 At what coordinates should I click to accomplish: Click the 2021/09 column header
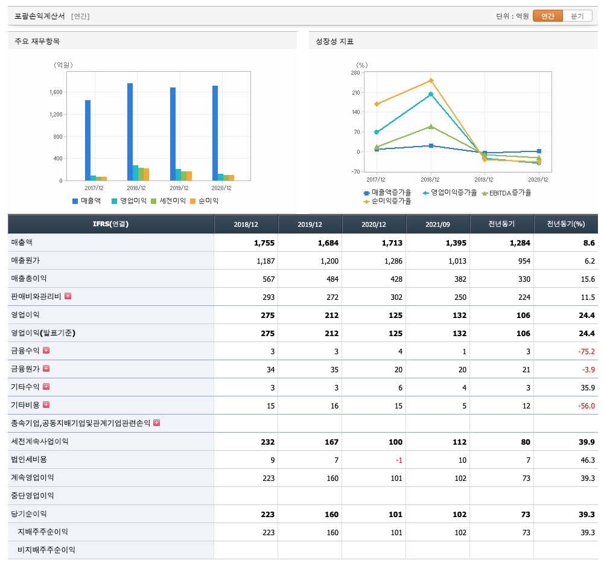click(x=437, y=224)
